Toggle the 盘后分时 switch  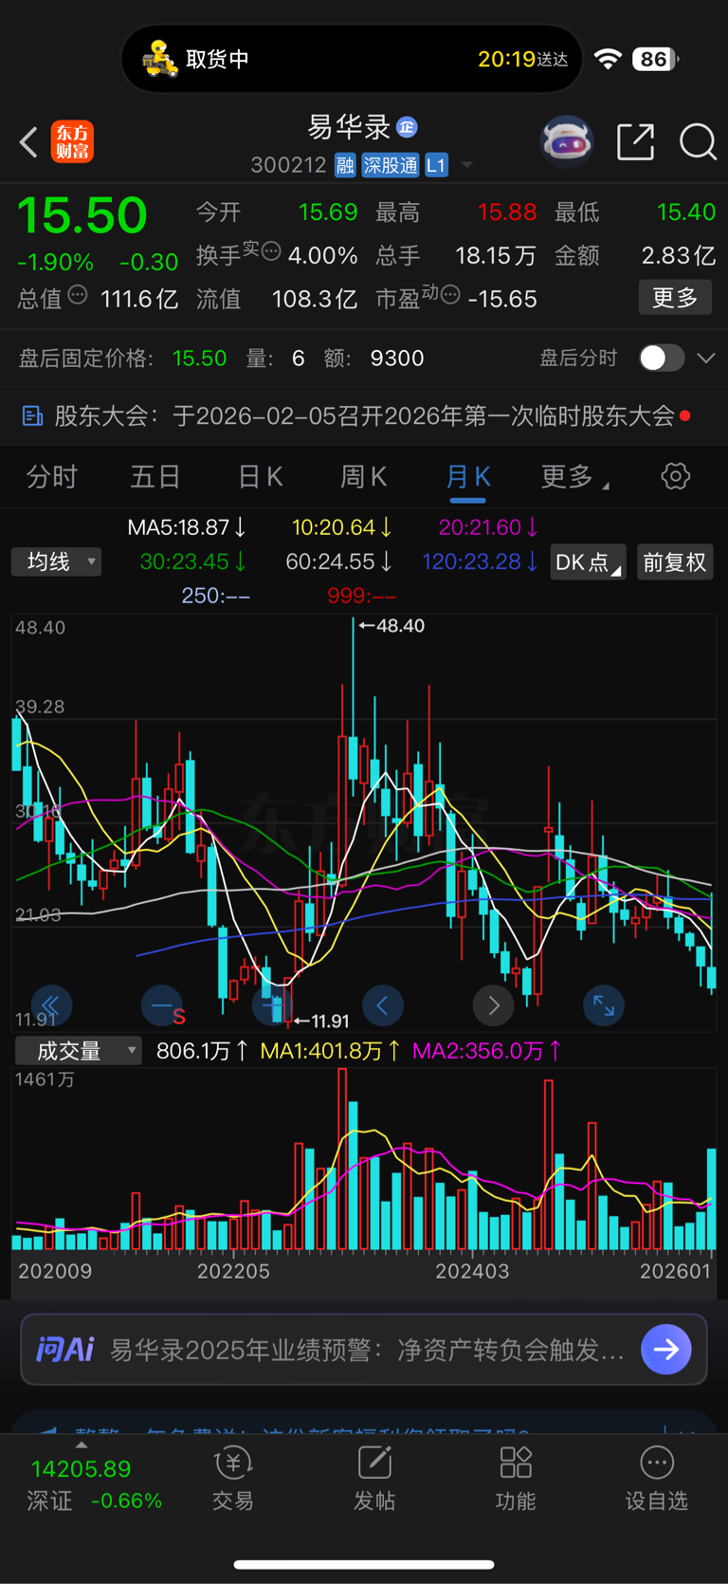(662, 358)
